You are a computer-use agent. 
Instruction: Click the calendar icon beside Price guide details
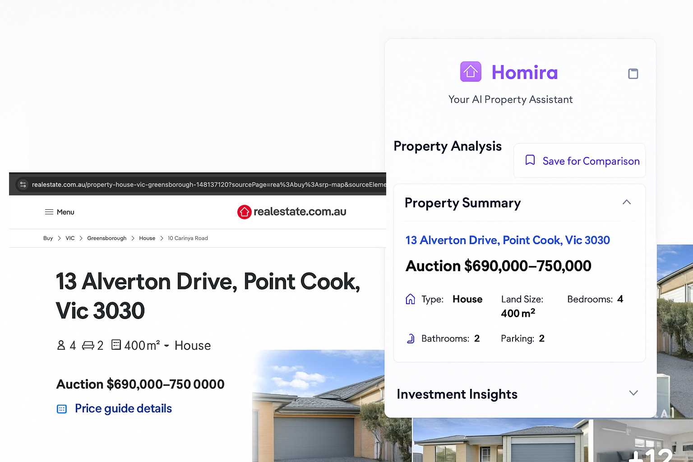62,409
